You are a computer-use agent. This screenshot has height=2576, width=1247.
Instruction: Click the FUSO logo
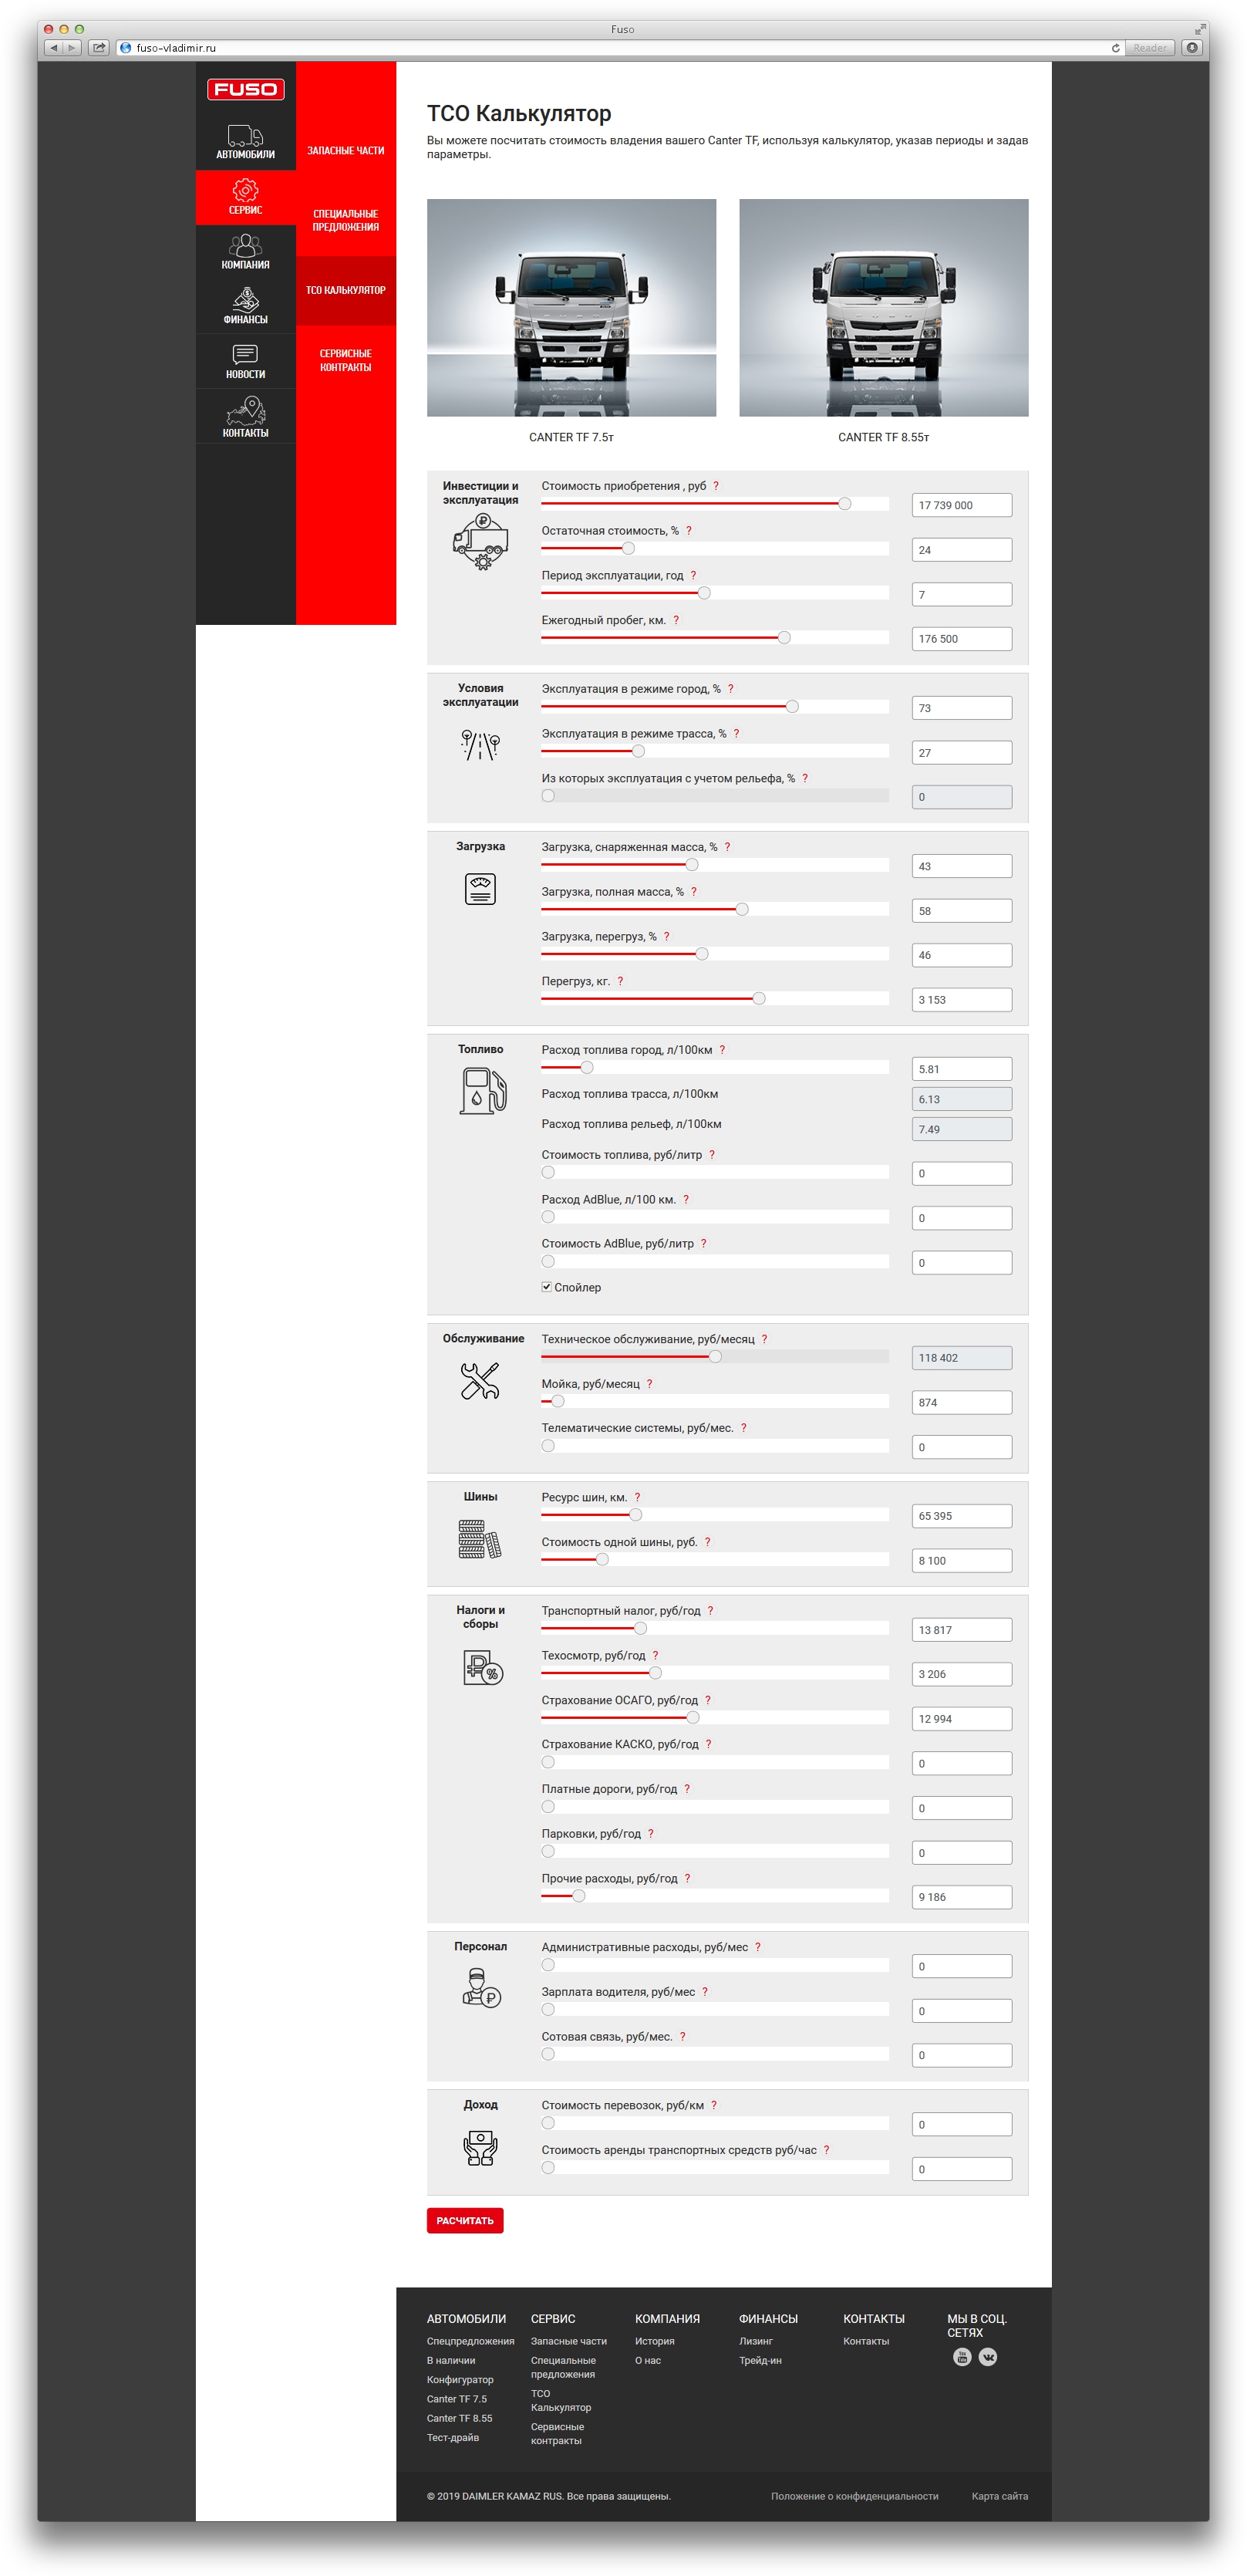coord(246,89)
